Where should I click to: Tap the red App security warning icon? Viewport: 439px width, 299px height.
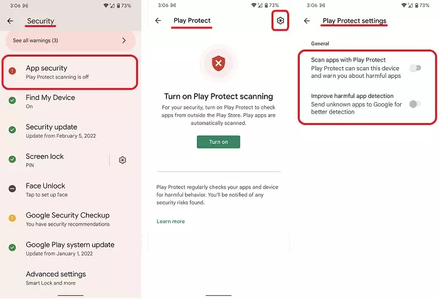(x=12, y=71)
